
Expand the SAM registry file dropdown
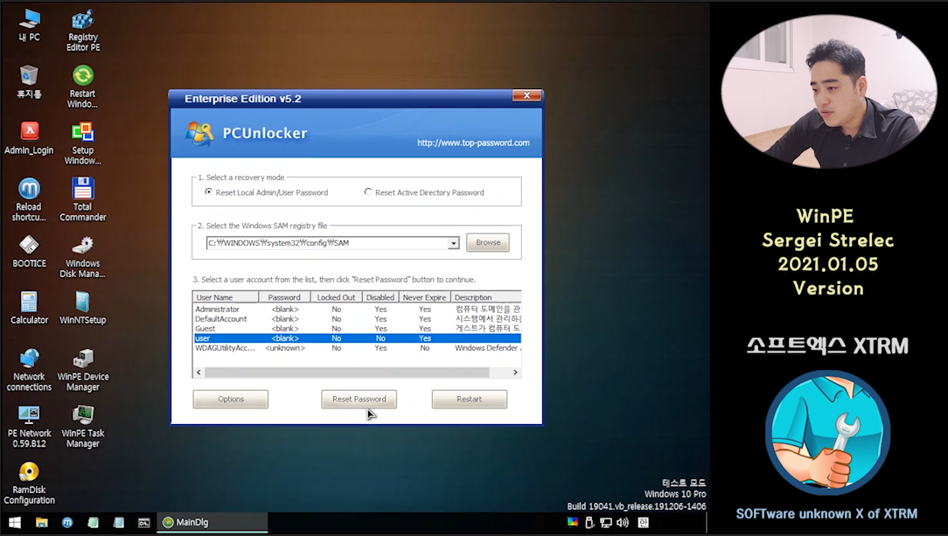click(x=453, y=243)
